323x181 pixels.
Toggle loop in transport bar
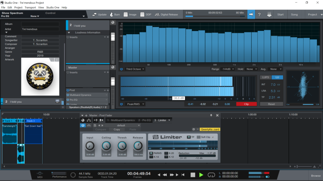[x=211, y=175]
